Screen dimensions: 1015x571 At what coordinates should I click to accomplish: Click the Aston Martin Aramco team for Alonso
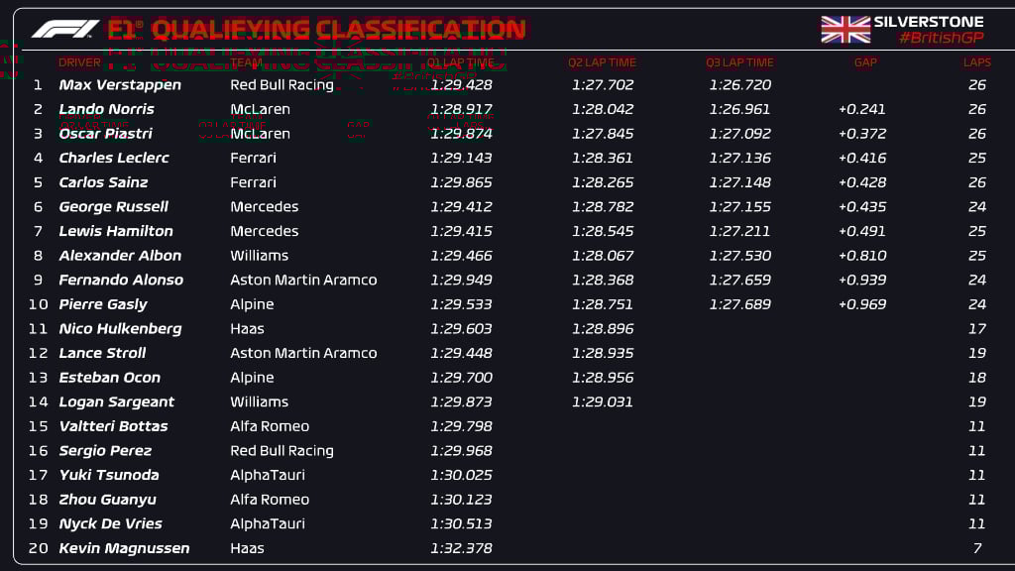tap(303, 280)
